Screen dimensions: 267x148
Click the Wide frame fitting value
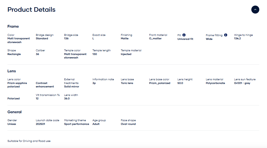pos(209,39)
